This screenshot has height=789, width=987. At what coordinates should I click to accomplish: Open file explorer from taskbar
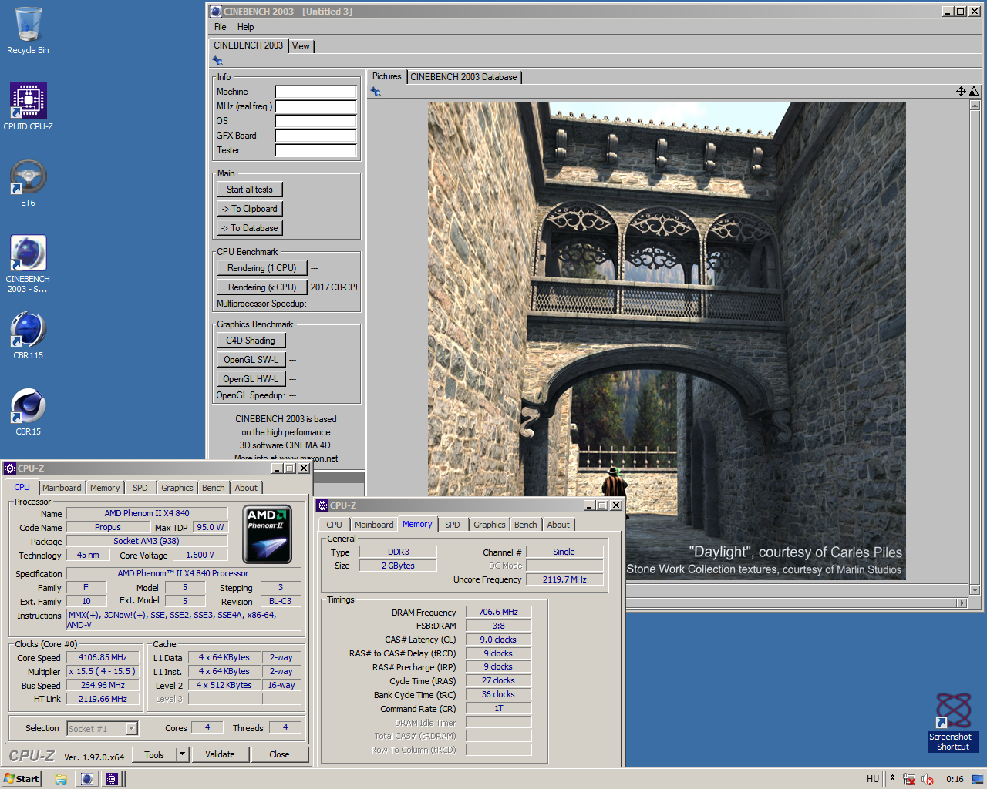tap(61, 779)
